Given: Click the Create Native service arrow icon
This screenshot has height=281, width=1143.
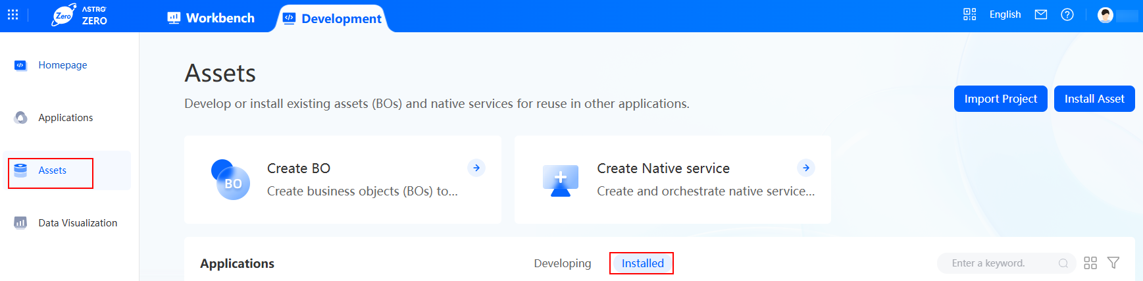Looking at the screenshot, I should click(x=806, y=168).
